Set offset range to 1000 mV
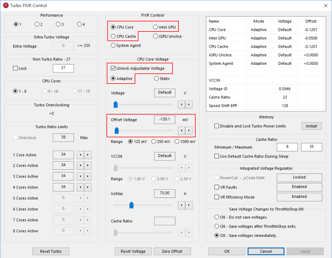 pyautogui.click(x=185, y=142)
